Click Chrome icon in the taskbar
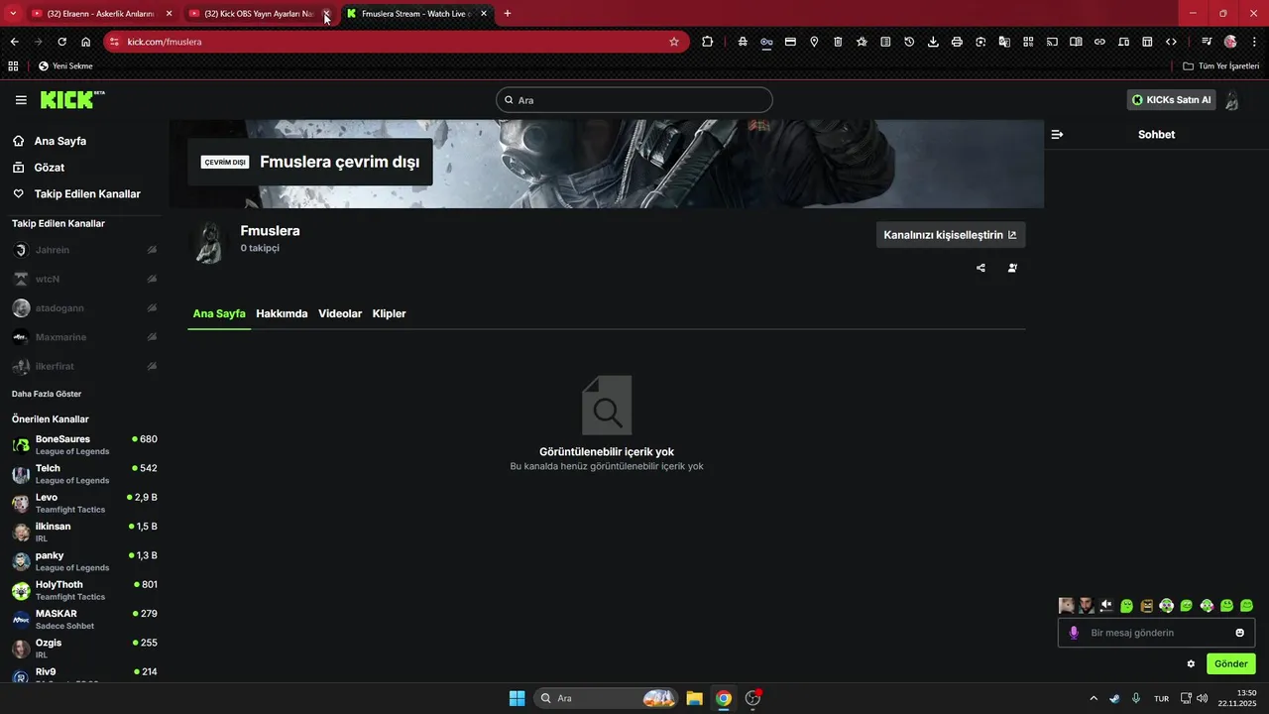Image resolution: width=1269 pixels, height=714 pixels. point(724,698)
